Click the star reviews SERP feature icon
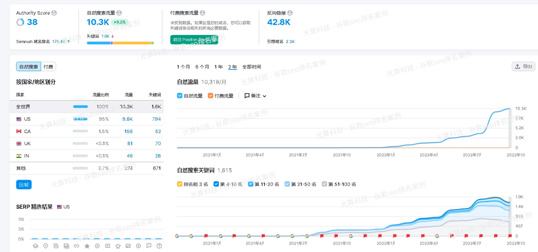The width and height of the screenshot is (538, 252). coord(87,246)
